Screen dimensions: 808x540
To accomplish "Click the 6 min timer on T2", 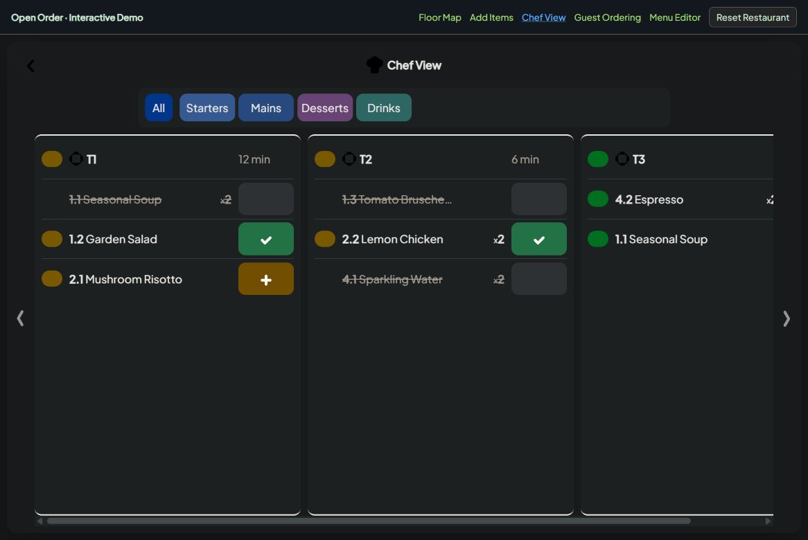I will (525, 159).
